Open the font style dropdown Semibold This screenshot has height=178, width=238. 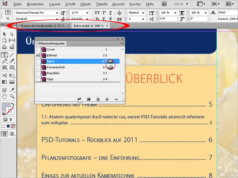[x=57, y=19]
